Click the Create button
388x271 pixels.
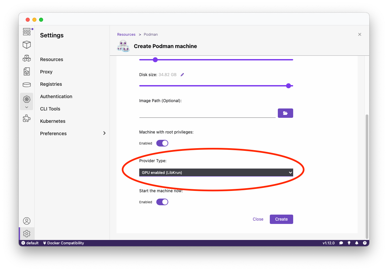[x=281, y=219]
